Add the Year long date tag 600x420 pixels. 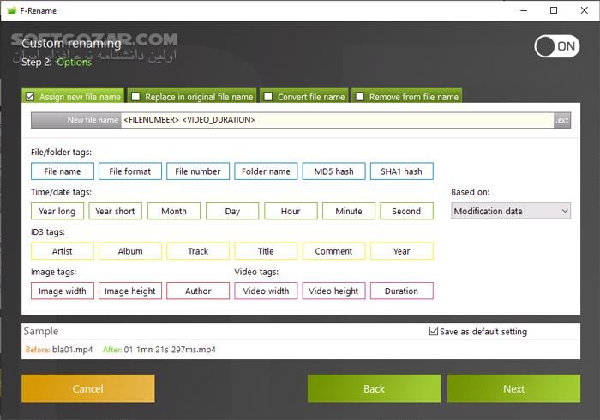click(57, 211)
